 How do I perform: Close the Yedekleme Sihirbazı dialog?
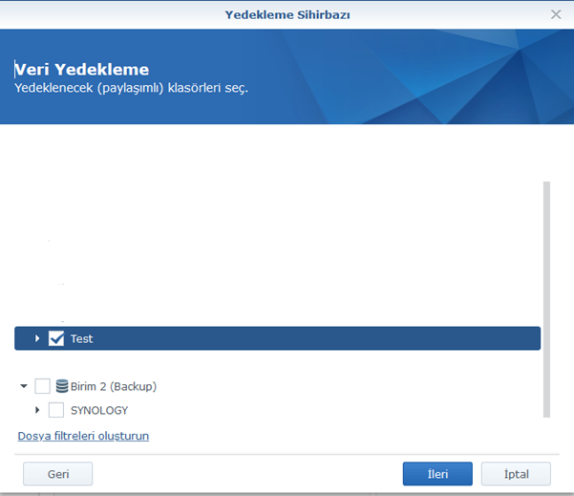(x=556, y=14)
